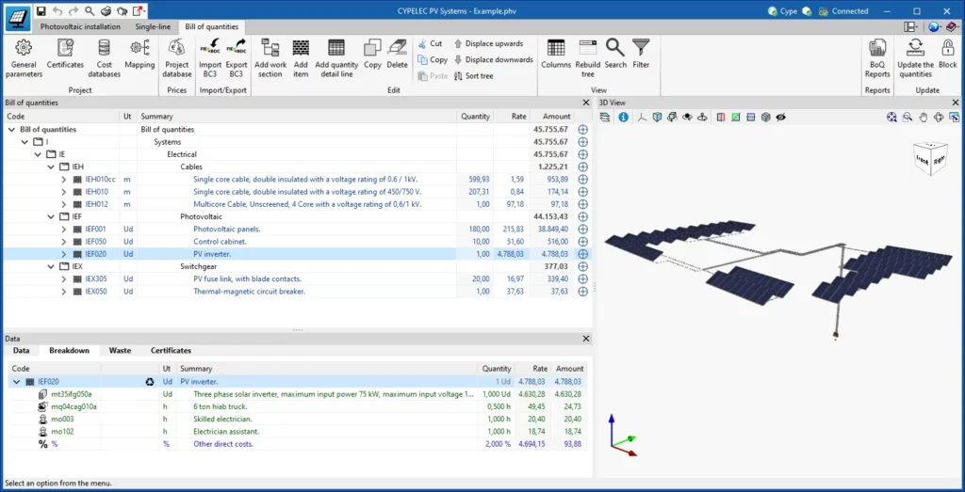Toggle hidden elements eye icon in 3D View

point(781,118)
